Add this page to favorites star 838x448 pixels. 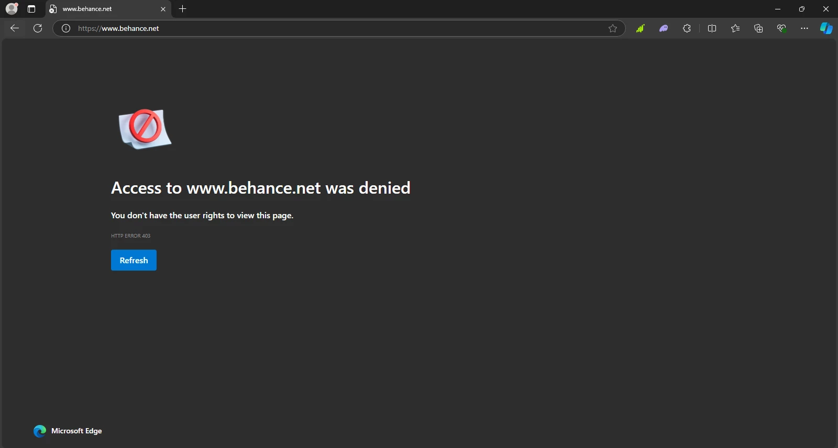pos(613,28)
